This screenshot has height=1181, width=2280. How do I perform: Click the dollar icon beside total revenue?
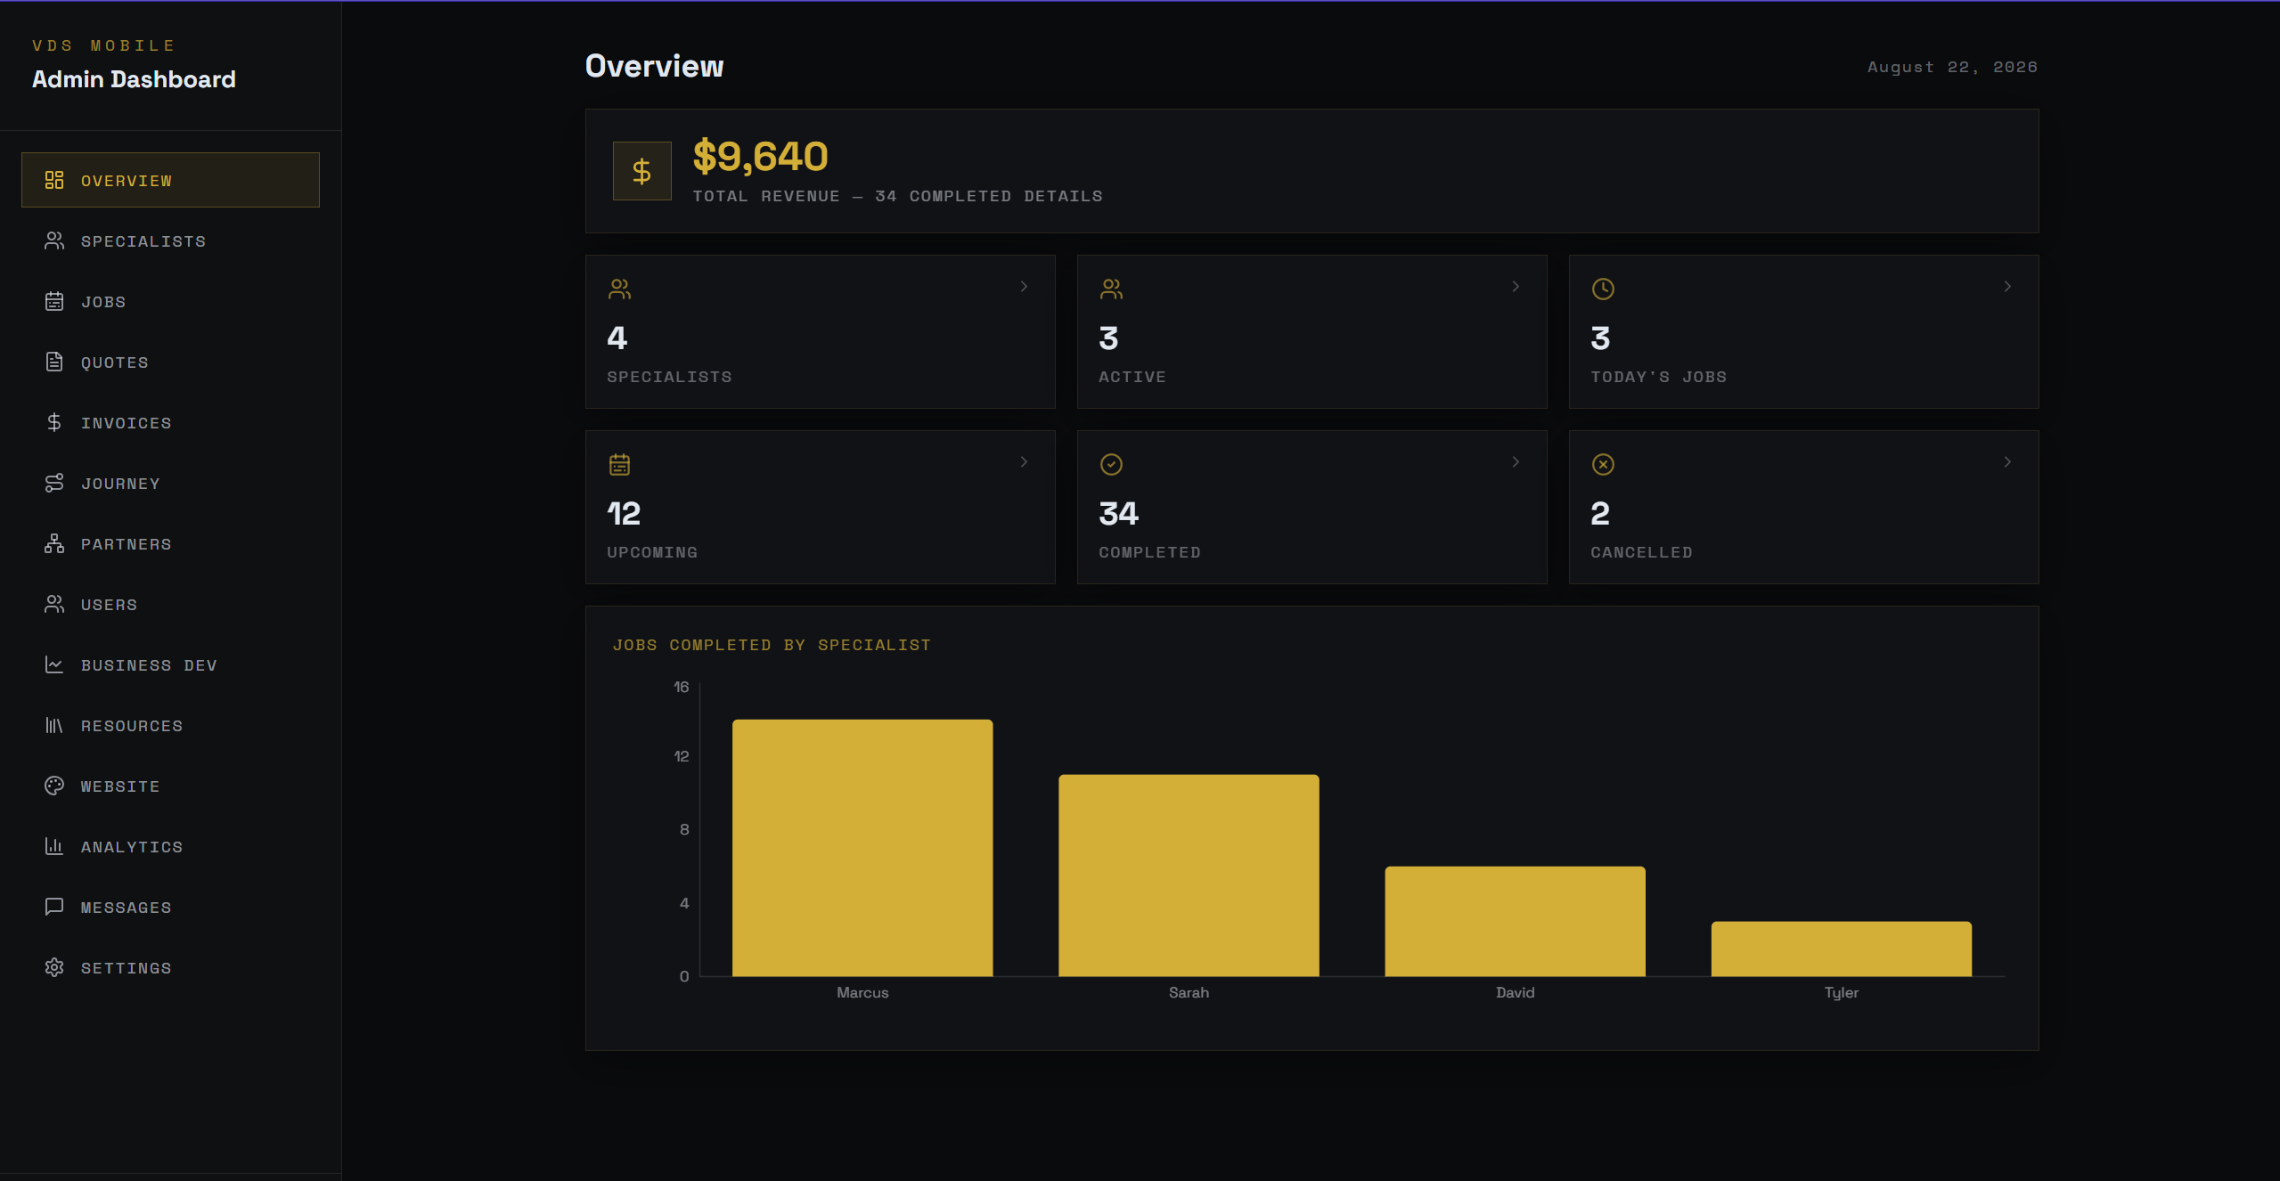coord(642,171)
